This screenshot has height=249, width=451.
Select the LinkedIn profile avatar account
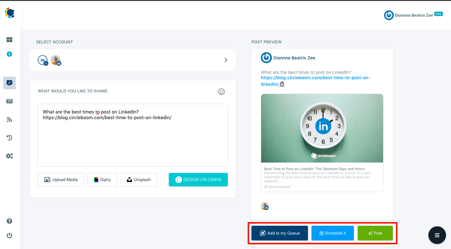tap(56, 60)
